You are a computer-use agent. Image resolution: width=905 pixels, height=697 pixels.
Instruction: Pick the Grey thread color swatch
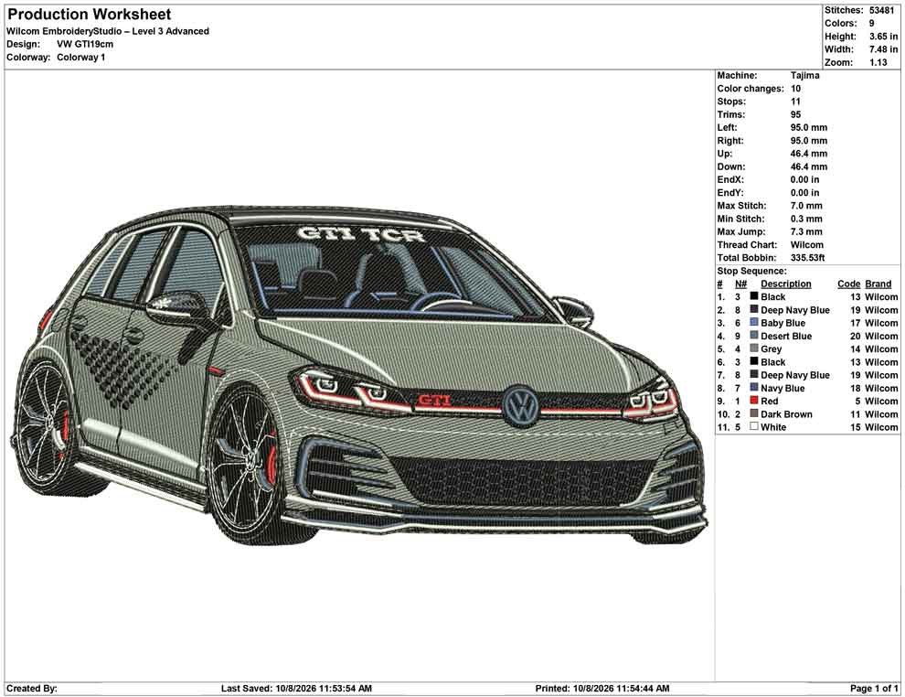coord(754,348)
